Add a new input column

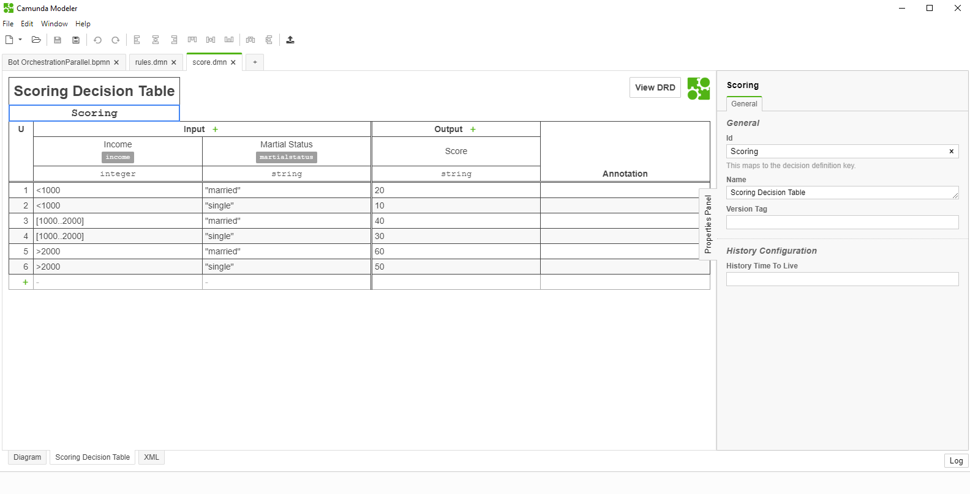pyautogui.click(x=215, y=130)
